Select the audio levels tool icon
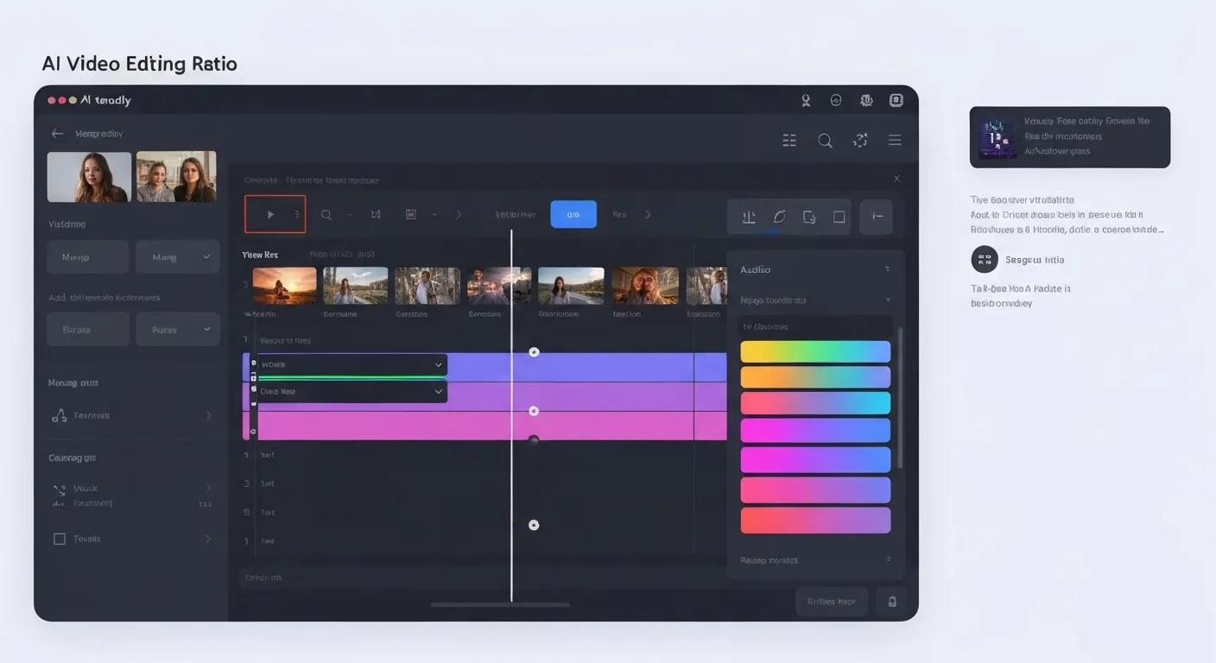The width and height of the screenshot is (1216, 663). click(x=749, y=218)
